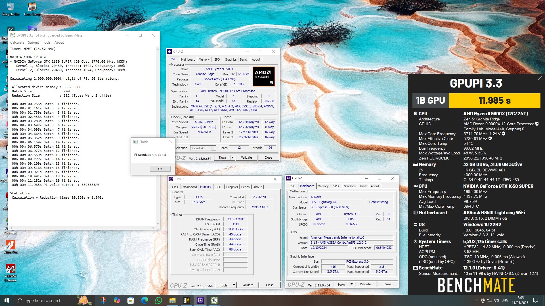Viewport: 545px width, 306px height.
Task: Show hidden system tray icons
Action: click(476, 300)
